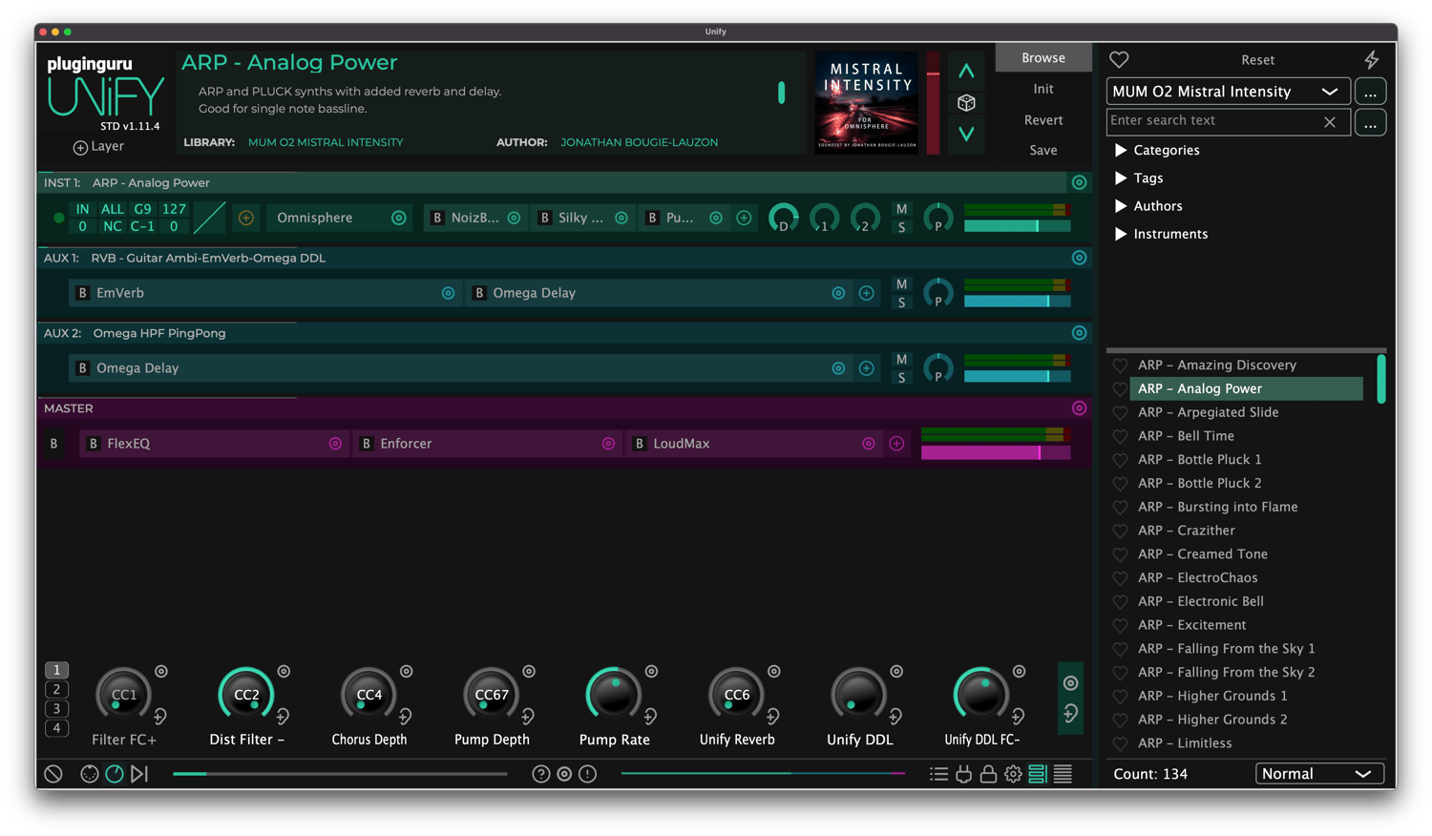
Task: Click the lightning bolt icon near Reset
Action: tap(1371, 60)
